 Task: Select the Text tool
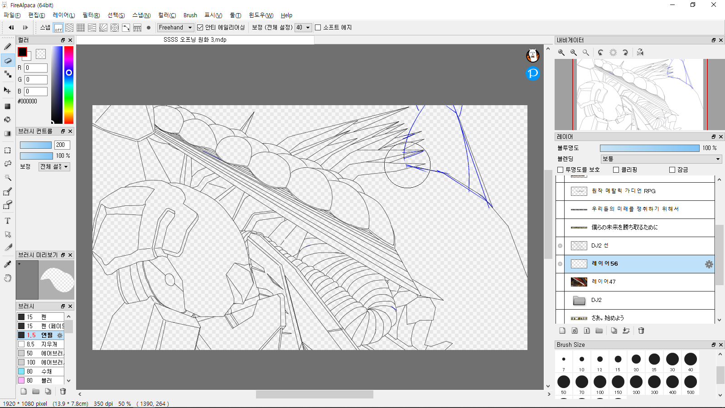pos(8,221)
